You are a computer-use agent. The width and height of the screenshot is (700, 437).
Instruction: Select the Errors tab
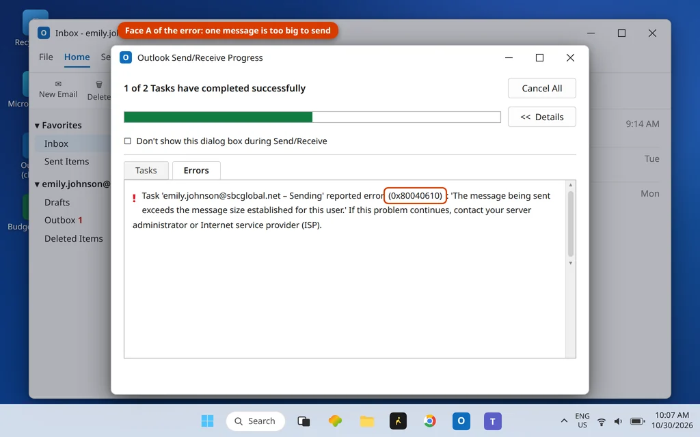click(x=196, y=170)
